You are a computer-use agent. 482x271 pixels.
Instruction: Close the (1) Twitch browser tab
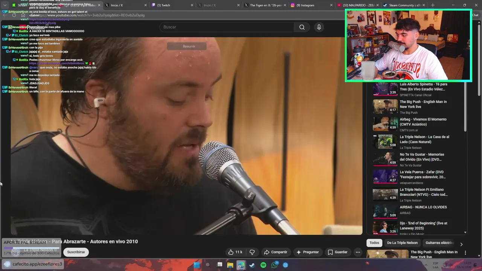tap(192, 5)
